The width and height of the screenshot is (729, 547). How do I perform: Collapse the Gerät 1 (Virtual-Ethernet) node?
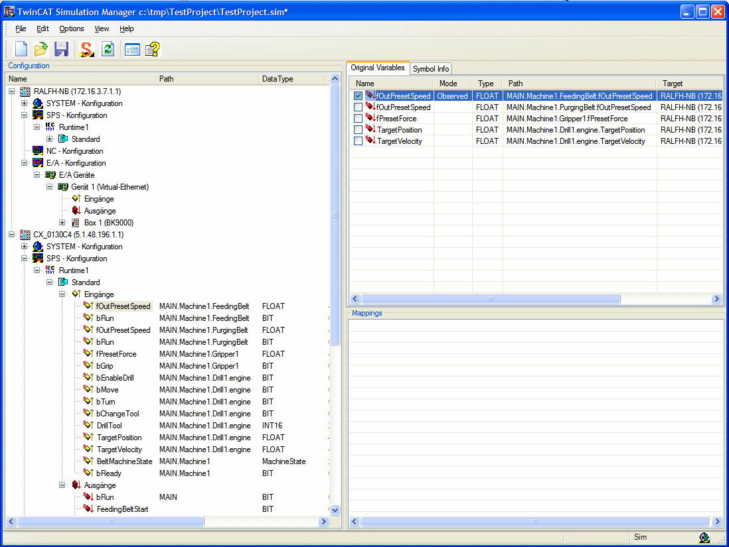coord(49,187)
